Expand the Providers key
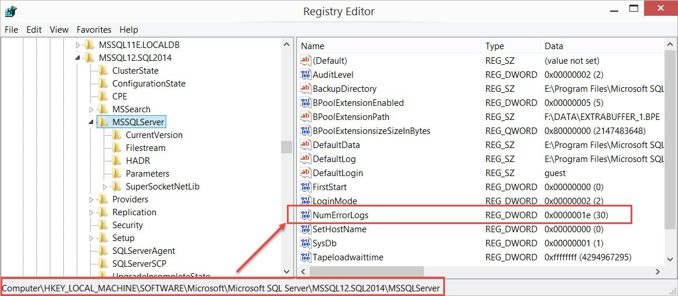This screenshot has width=678, height=296. click(91, 199)
